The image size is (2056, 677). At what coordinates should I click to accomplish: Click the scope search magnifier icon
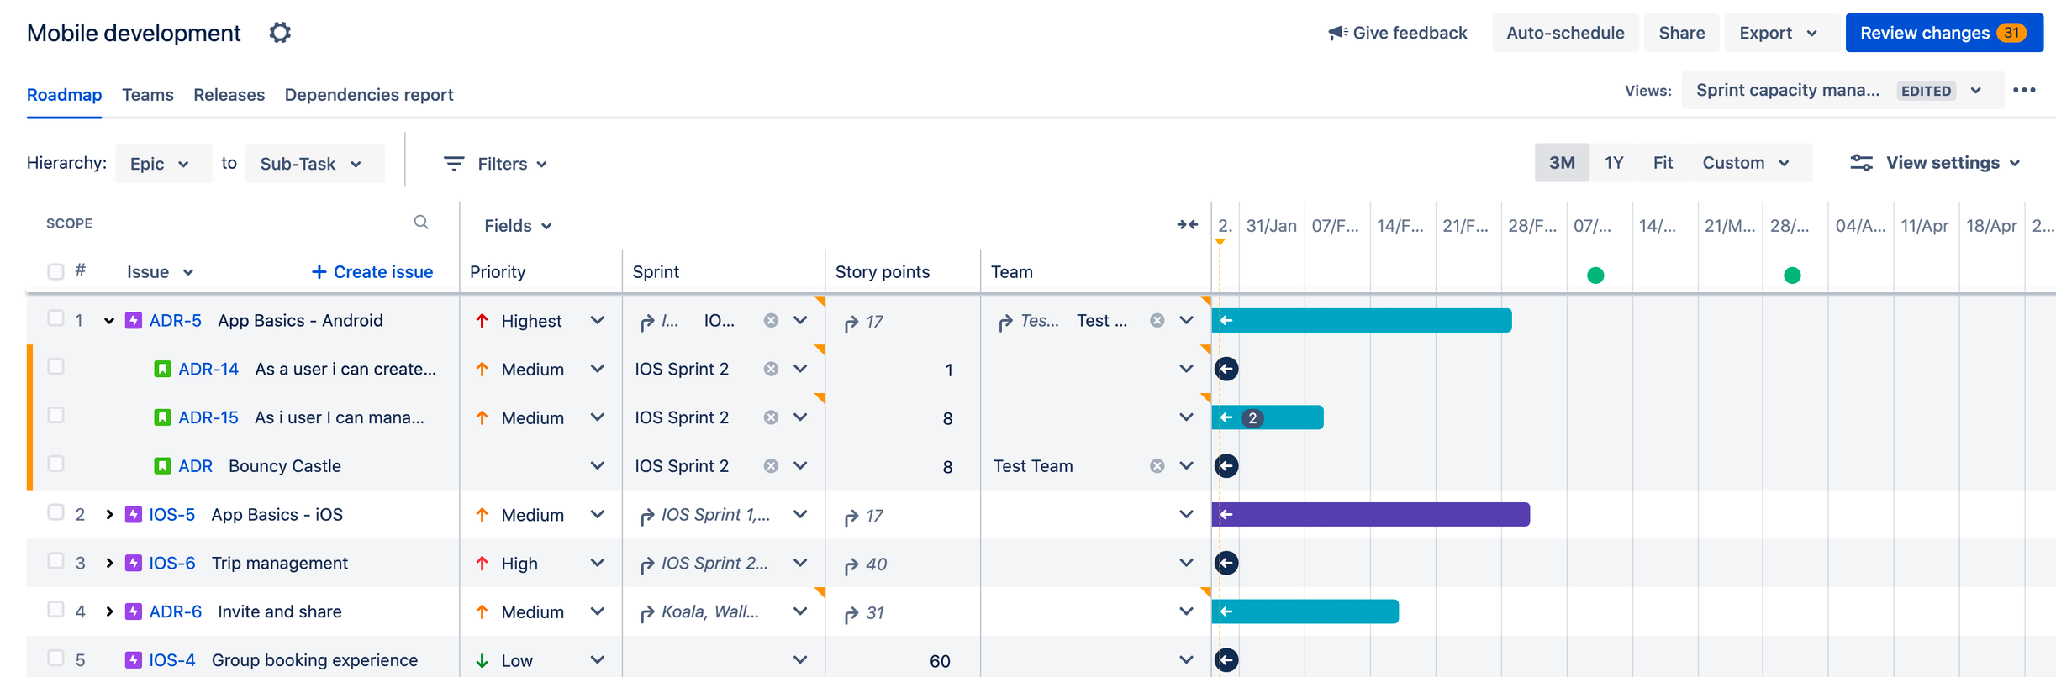pos(421,223)
